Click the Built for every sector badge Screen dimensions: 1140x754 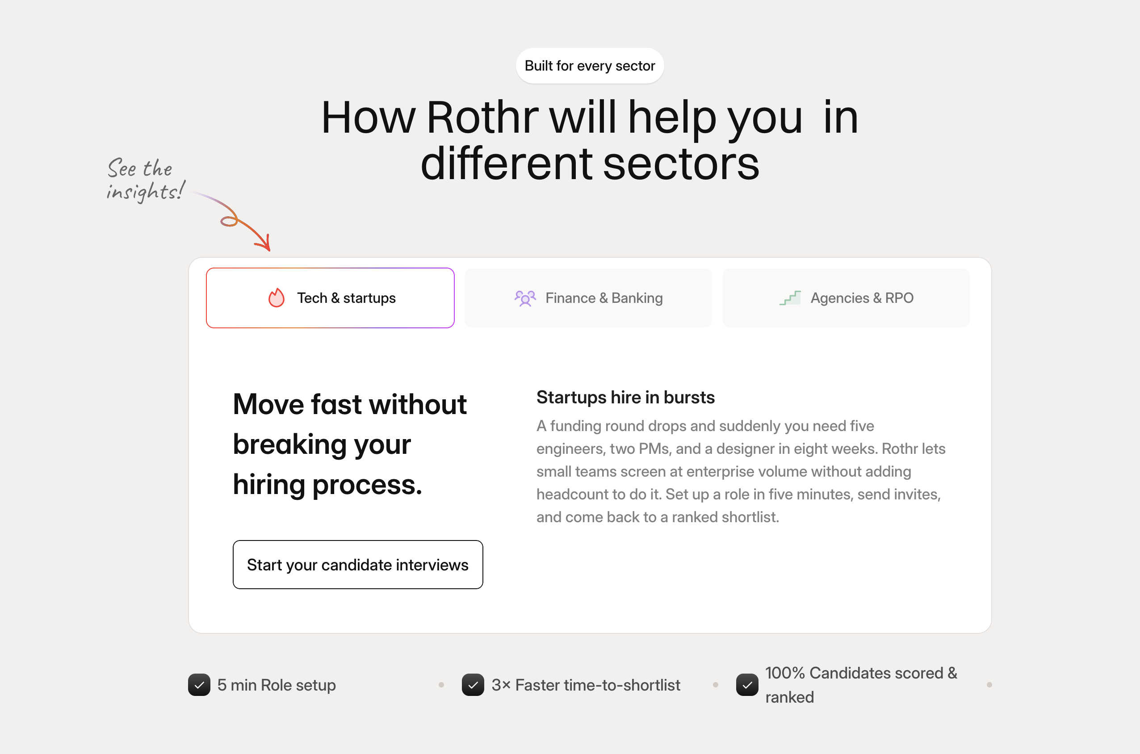click(590, 65)
